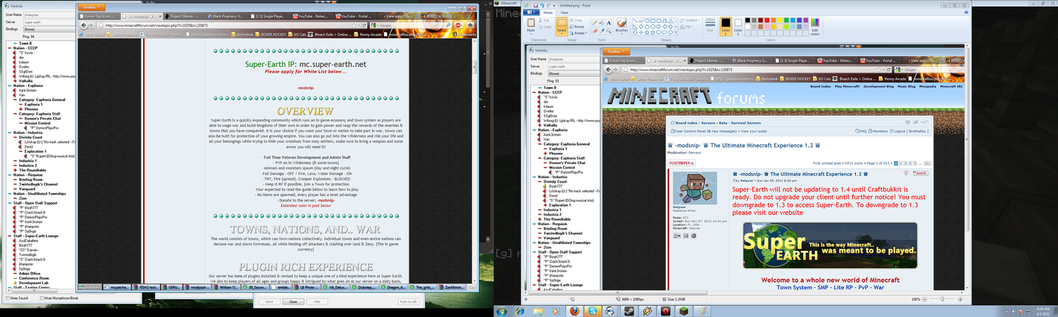Select the Fill with color bucket tool
This screenshot has height=317, width=1058.
tap(603, 23)
